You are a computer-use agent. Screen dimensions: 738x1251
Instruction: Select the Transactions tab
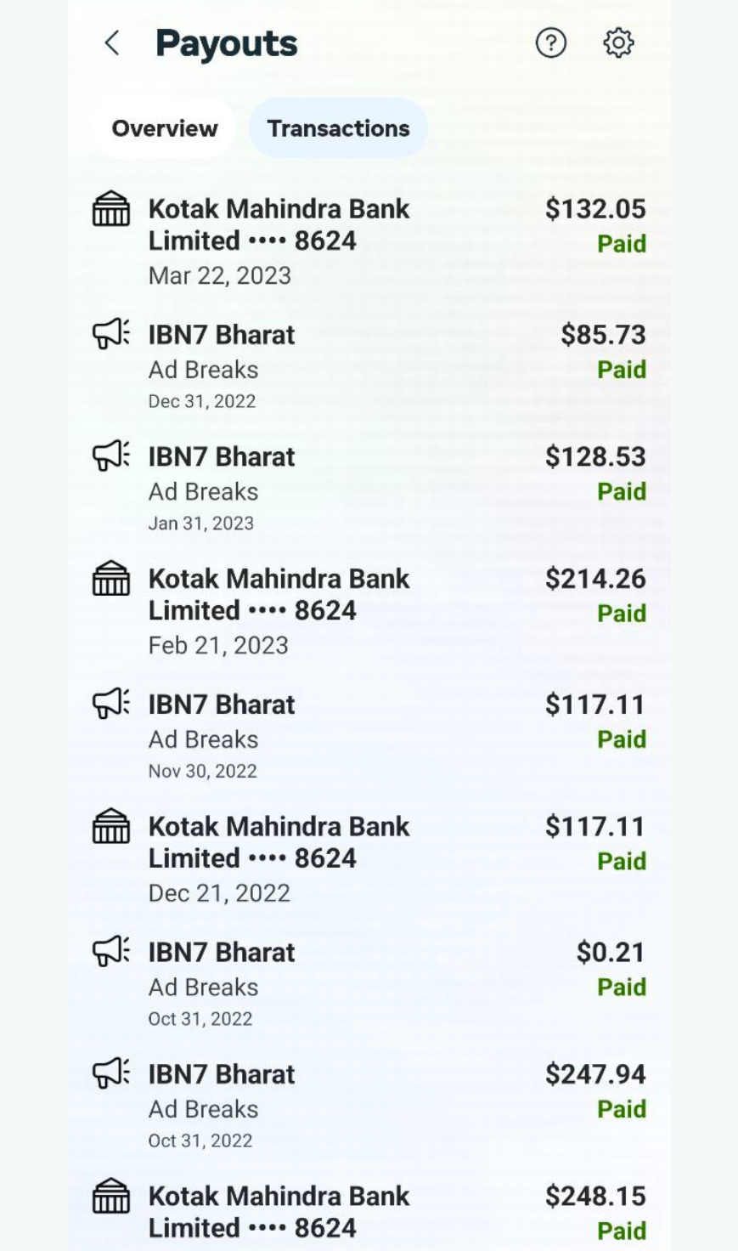(338, 128)
